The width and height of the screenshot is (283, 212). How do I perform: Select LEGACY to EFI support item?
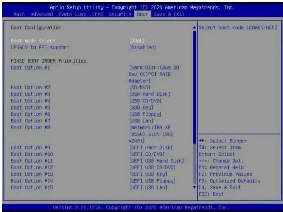[40, 47]
